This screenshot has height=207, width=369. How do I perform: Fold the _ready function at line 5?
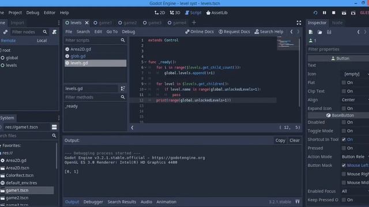(145, 62)
